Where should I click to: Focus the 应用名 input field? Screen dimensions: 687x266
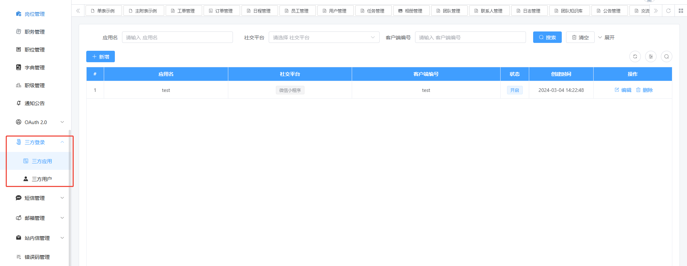(177, 38)
